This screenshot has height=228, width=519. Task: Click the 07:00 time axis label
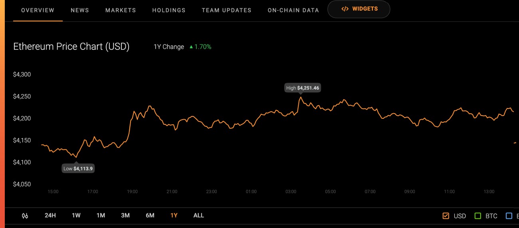point(370,192)
